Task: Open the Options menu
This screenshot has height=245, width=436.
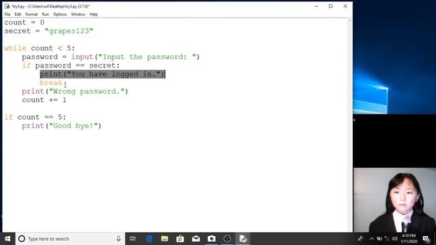Action: pos(60,14)
